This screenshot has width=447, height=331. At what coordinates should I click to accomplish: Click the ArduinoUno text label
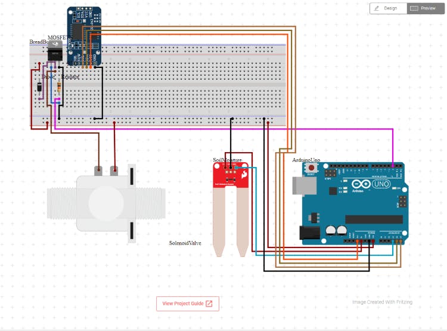306,160
